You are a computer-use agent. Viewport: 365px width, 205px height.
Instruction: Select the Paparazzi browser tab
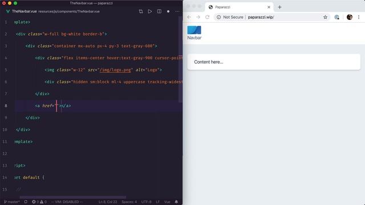coord(240,7)
